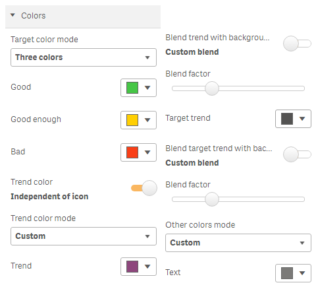
Task: Open the Target color mode dropdown
Action: coord(84,57)
